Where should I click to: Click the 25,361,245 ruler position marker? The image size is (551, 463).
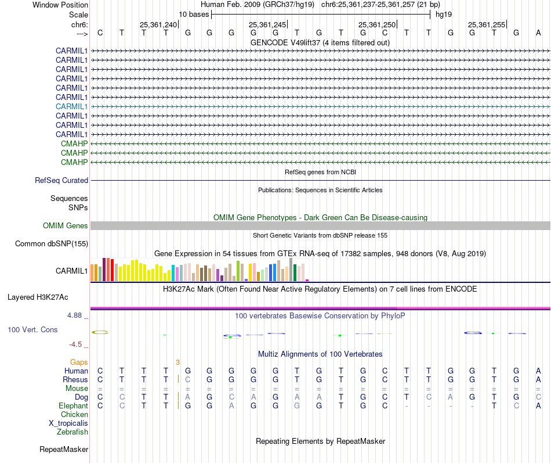tap(267, 24)
